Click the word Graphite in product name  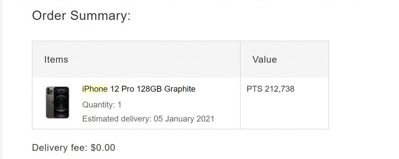180,89
